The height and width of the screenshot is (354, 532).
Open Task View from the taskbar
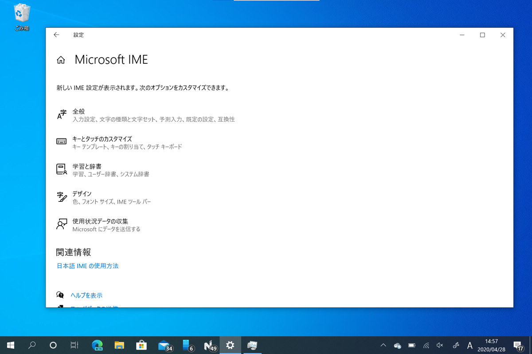click(x=75, y=345)
